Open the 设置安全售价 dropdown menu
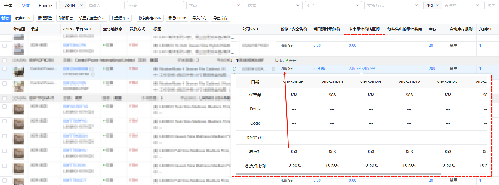 pos(92,18)
